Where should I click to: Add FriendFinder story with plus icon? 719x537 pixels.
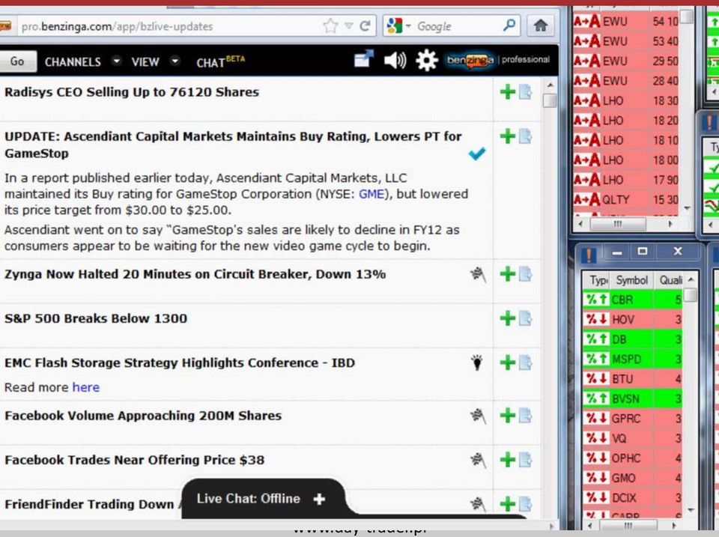pos(508,504)
